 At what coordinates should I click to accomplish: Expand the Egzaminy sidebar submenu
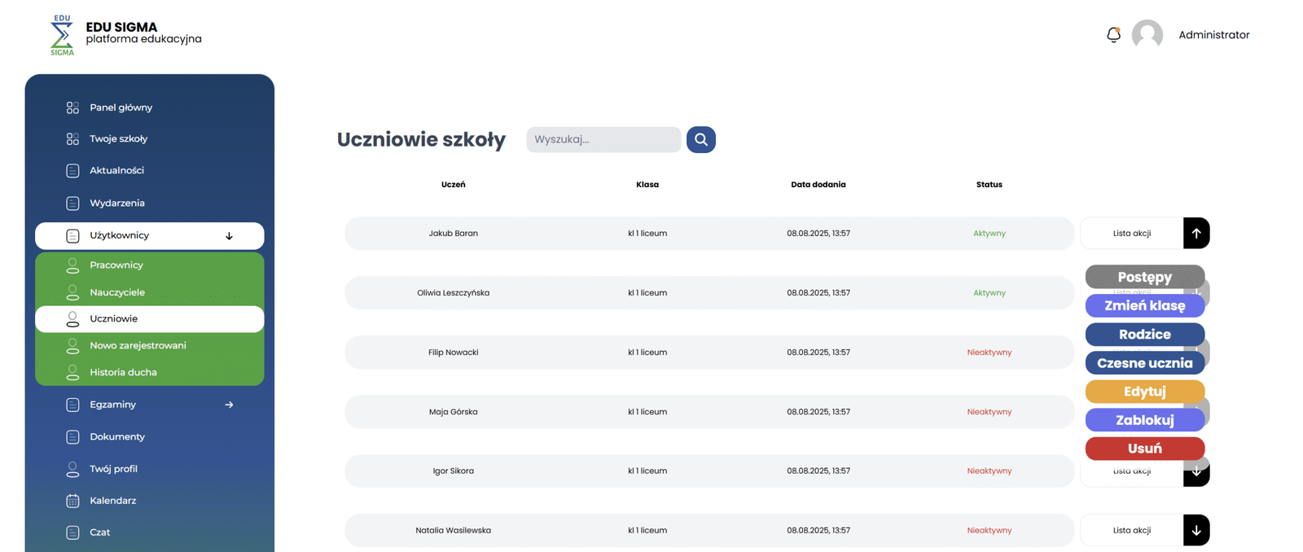(229, 405)
